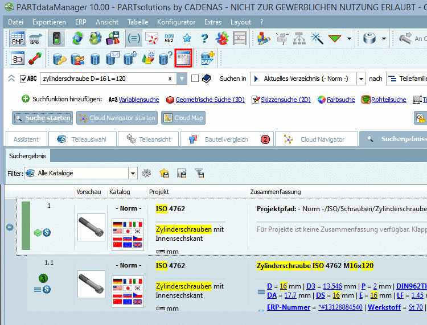Toggle the equals-sign (=) toolbar icon
The width and height of the screenshot is (427, 325).
(x=134, y=38)
